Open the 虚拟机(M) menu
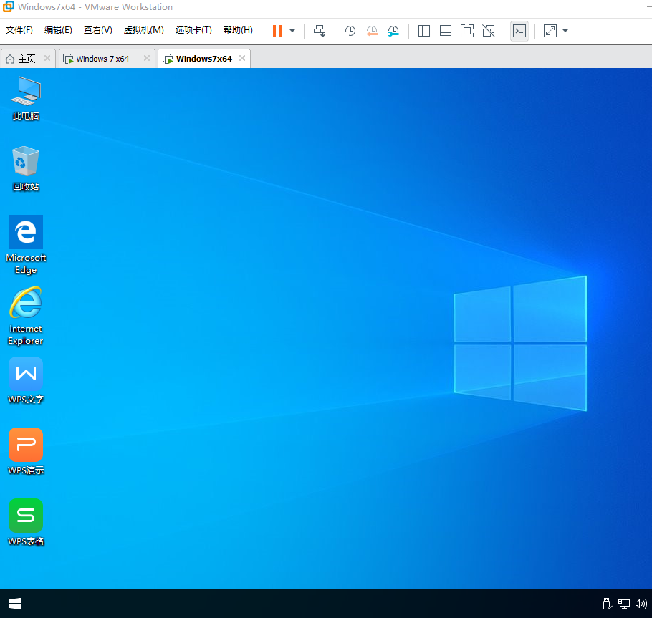Viewport: 652px width, 618px height. 143,30
